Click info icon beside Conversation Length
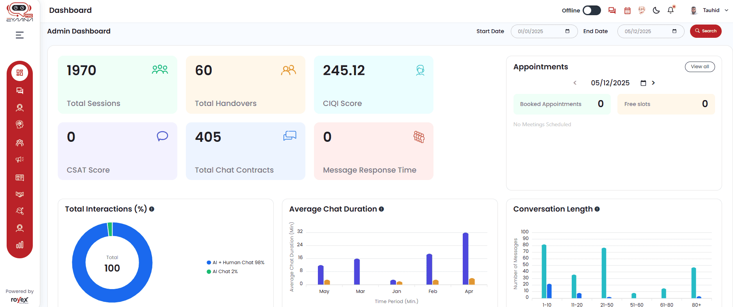733x307 pixels. tap(597, 209)
